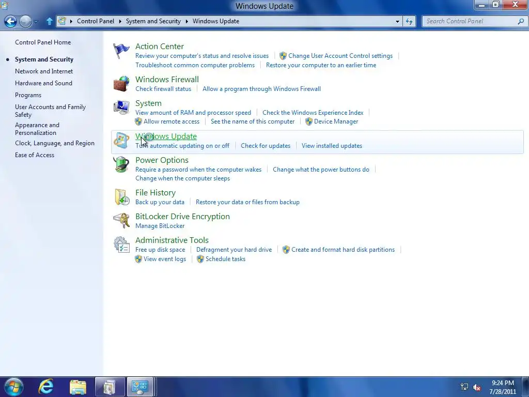Click Manage BitLocker
Viewport: 529px width, 397px height.
160,226
